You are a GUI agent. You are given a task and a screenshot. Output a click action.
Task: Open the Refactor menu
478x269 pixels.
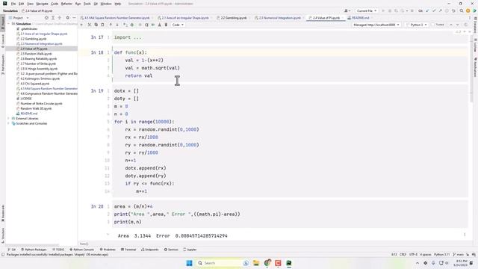point(66,4)
